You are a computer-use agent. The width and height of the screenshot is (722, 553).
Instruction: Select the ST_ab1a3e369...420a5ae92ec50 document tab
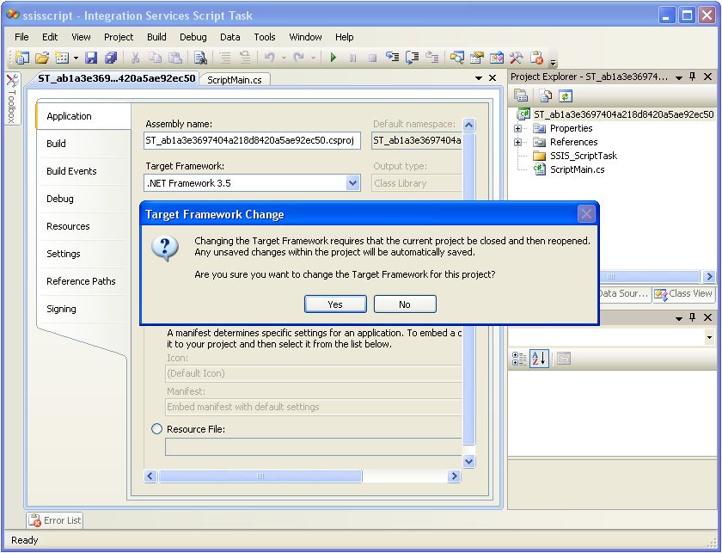[x=117, y=78]
